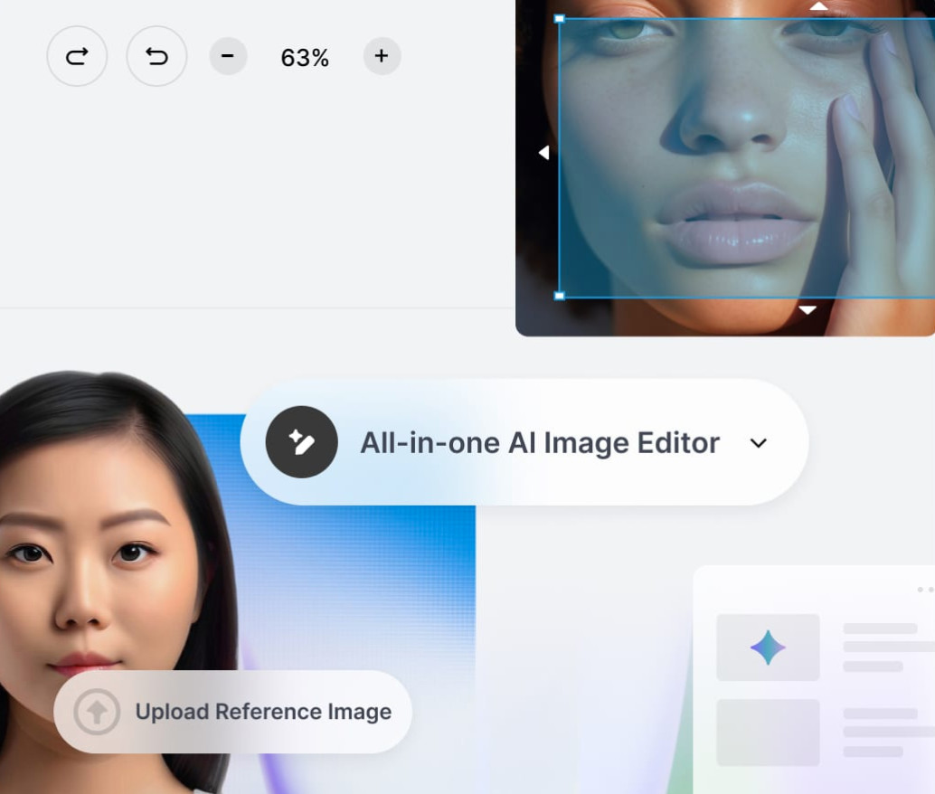Zoom out with the minus button
Image resolution: width=935 pixels, height=794 pixels.
[228, 57]
